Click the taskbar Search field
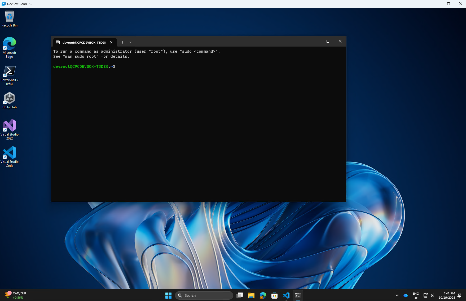 tap(204, 295)
